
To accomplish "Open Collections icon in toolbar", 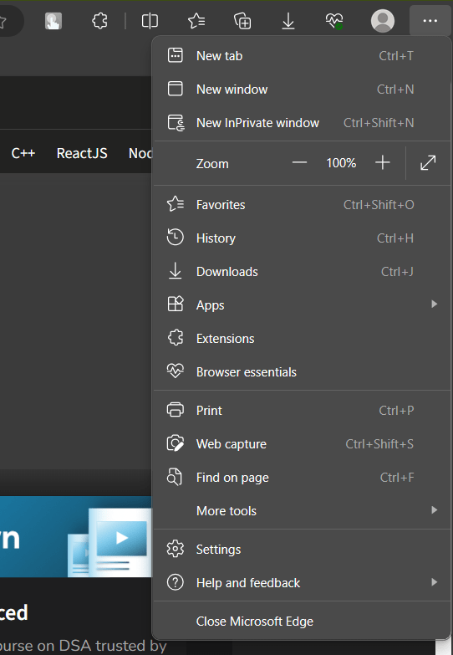I will [242, 21].
